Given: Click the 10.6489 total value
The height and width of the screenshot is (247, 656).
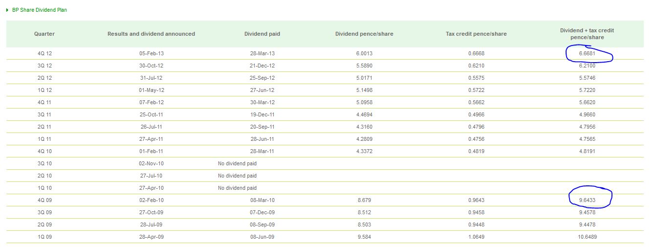Looking at the screenshot, I should coord(587,237).
